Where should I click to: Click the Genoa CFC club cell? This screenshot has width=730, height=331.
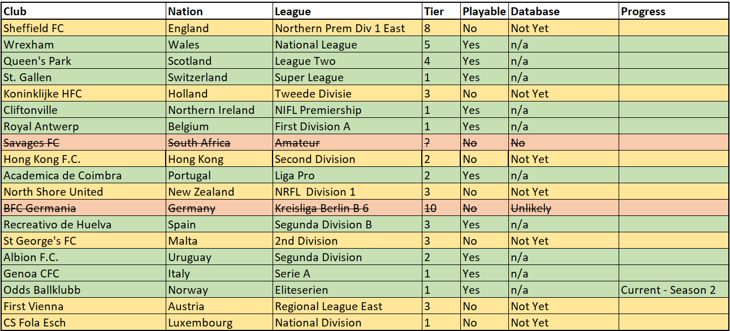84,273
